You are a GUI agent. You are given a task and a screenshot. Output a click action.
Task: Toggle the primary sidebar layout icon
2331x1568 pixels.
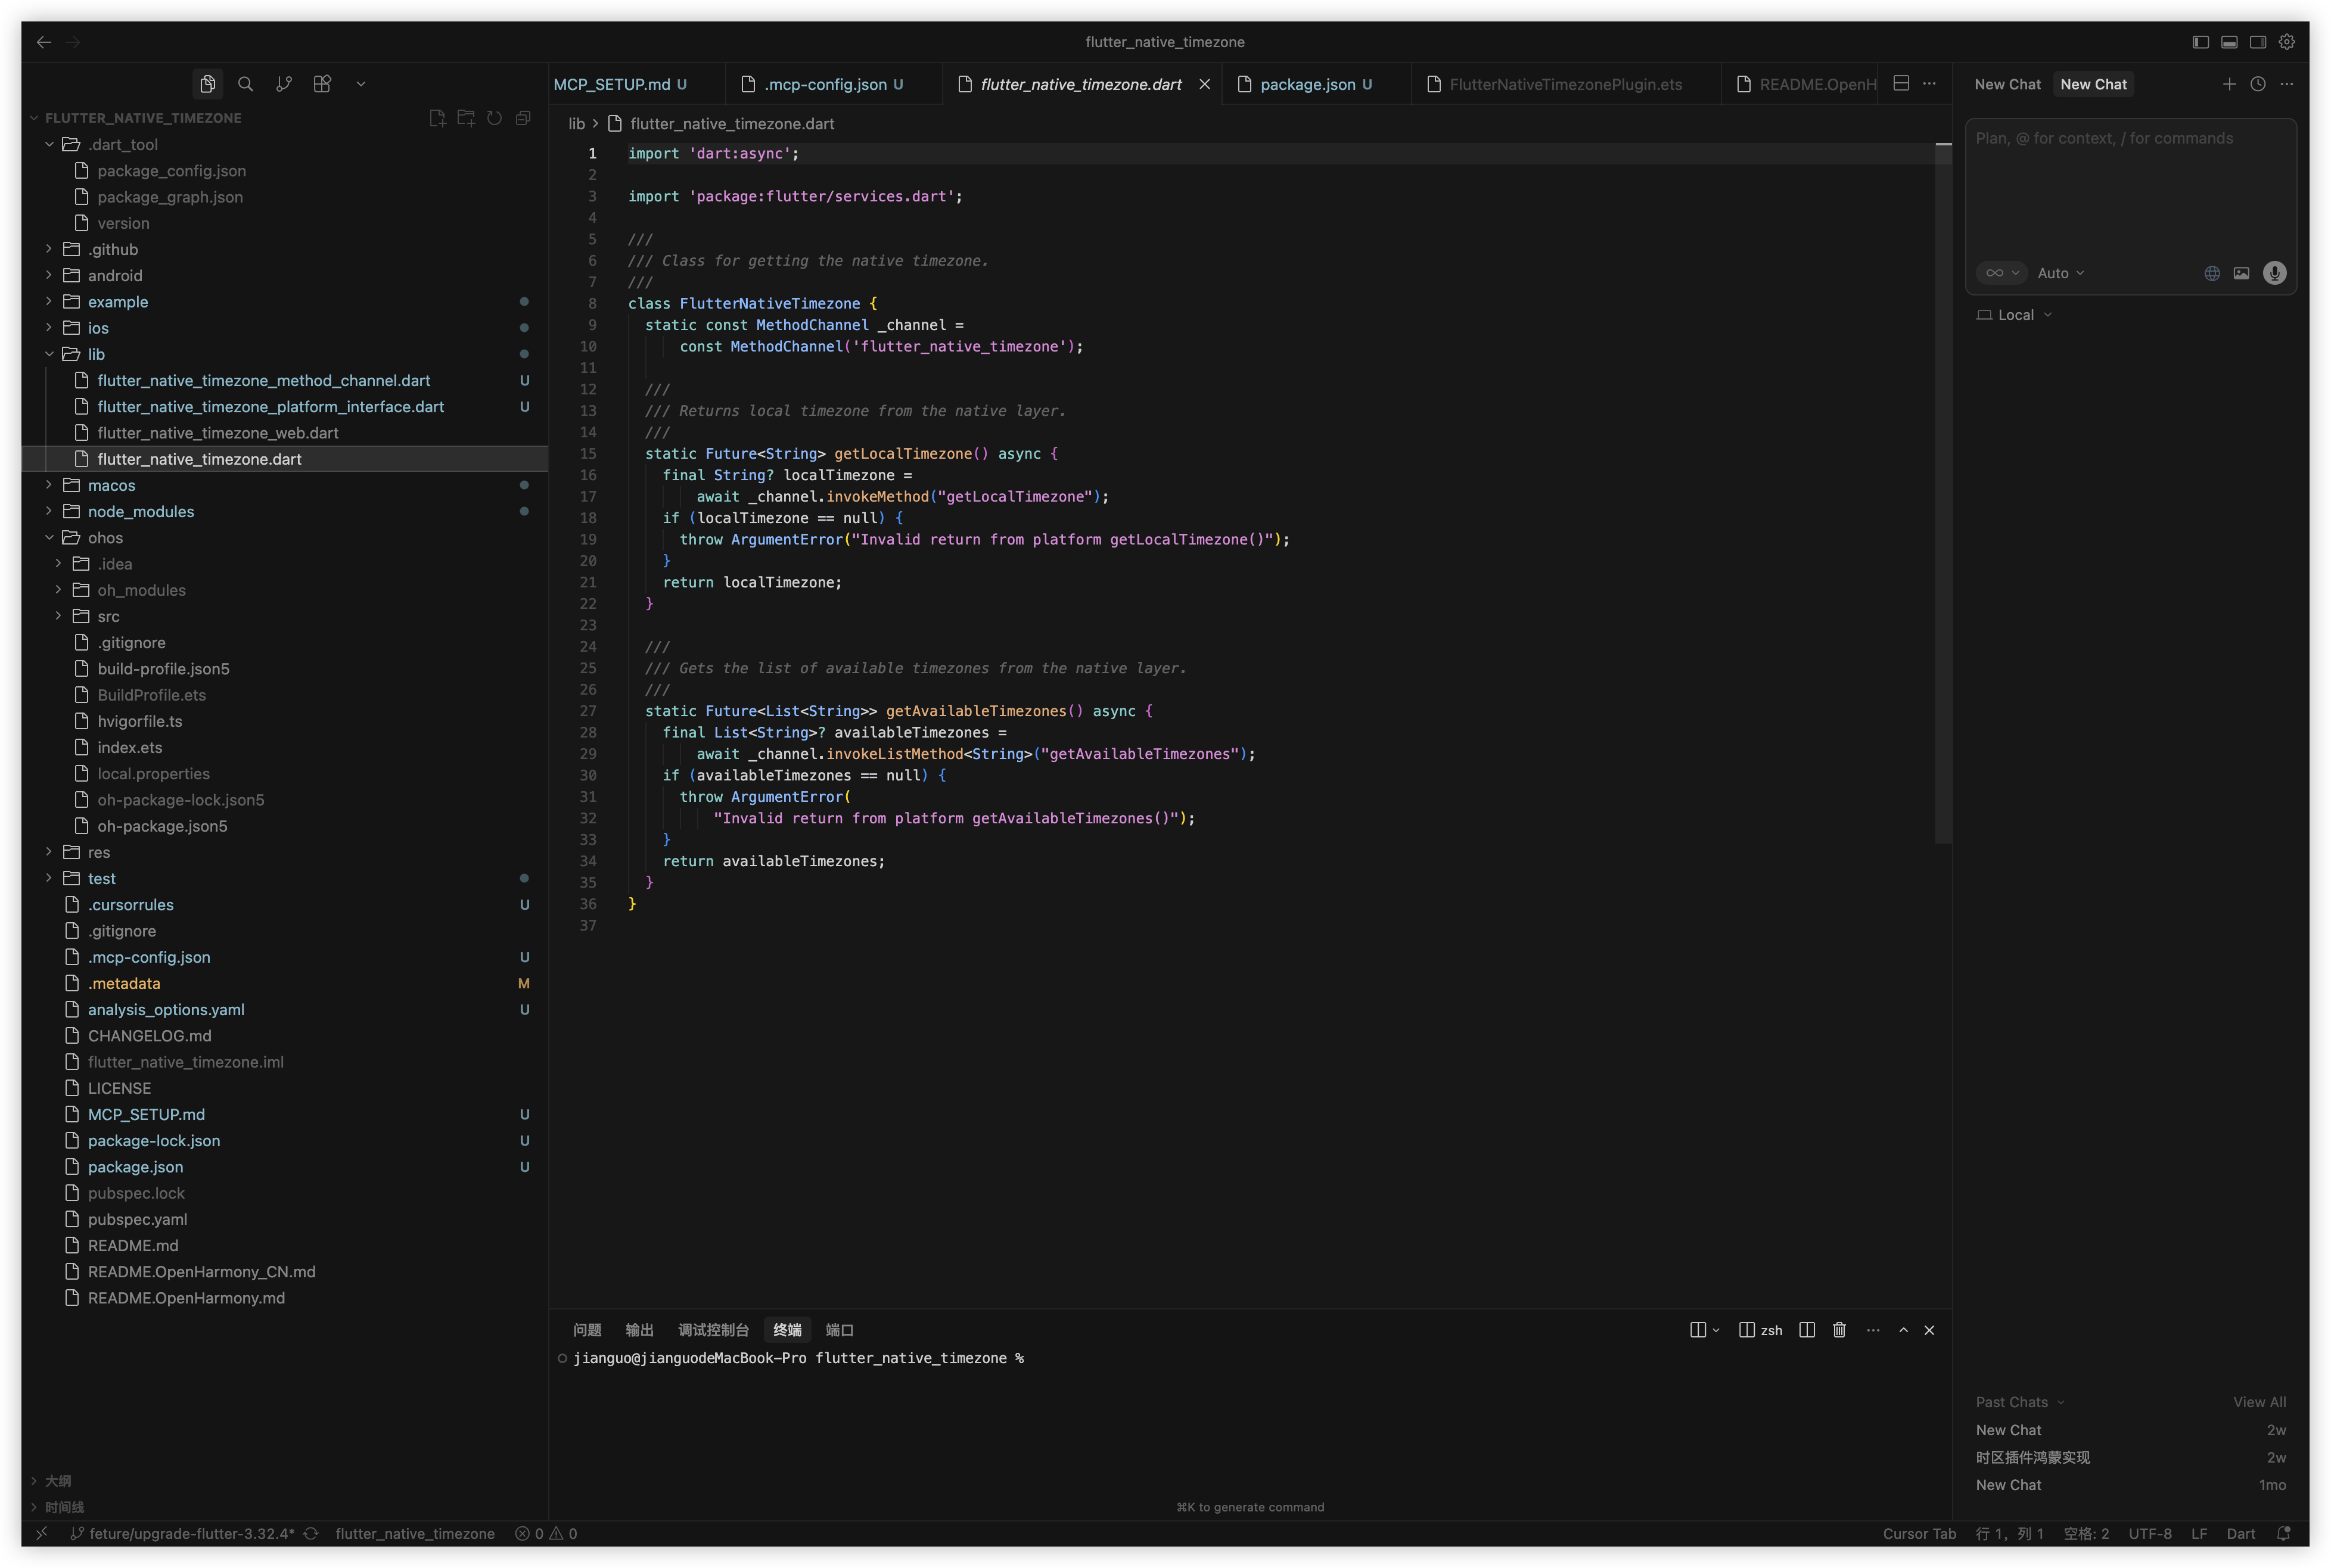point(2200,42)
